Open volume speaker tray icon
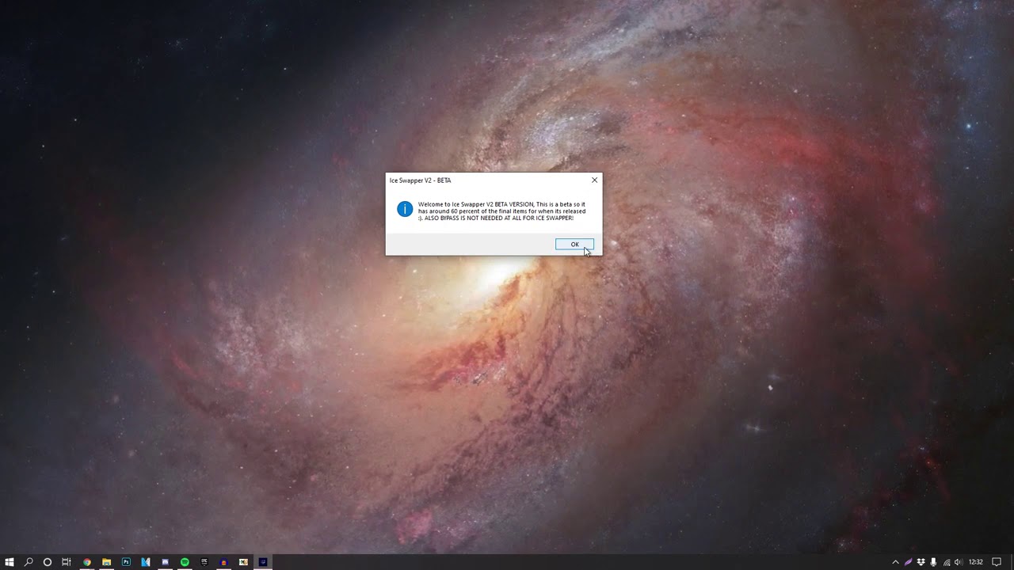 click(959, 562)
